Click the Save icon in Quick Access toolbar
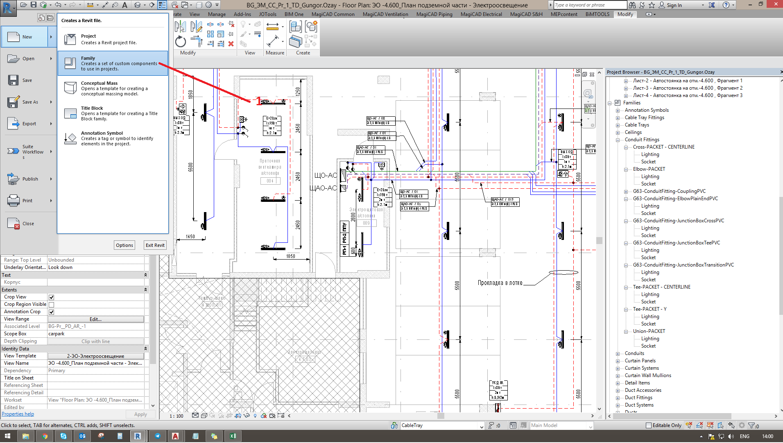Viewport: 783px width, 443px height. [33, 5]
